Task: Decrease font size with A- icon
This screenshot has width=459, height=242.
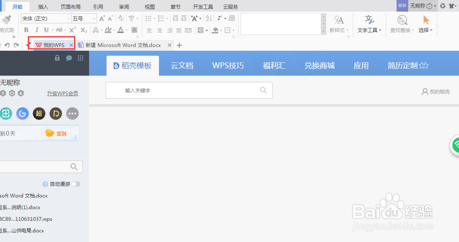Action: [110, 19]
